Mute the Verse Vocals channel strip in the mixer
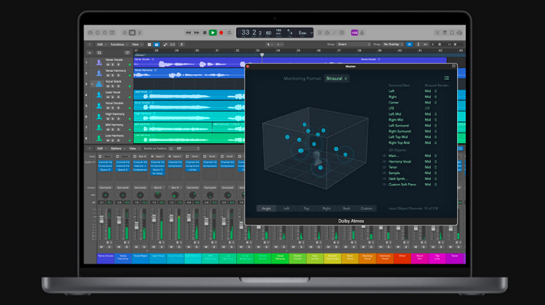This screenshot has width=545, height=305. point(102,247)
